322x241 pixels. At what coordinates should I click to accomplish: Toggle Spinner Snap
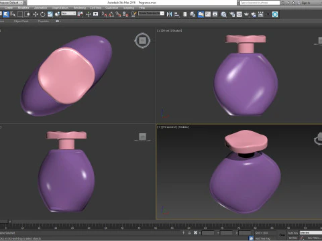(126, 14)
